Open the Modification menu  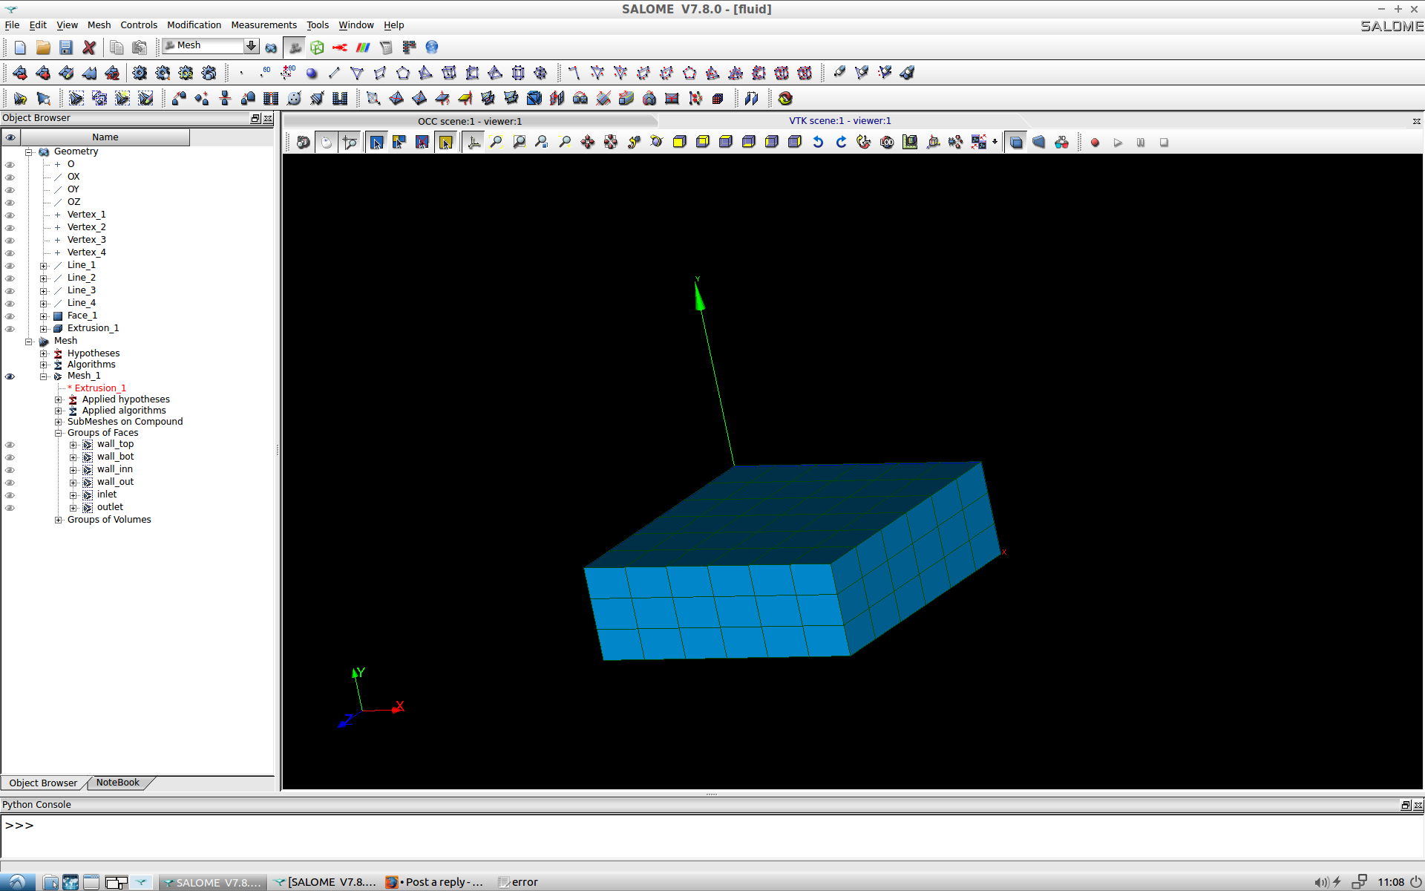pos(194,25)
